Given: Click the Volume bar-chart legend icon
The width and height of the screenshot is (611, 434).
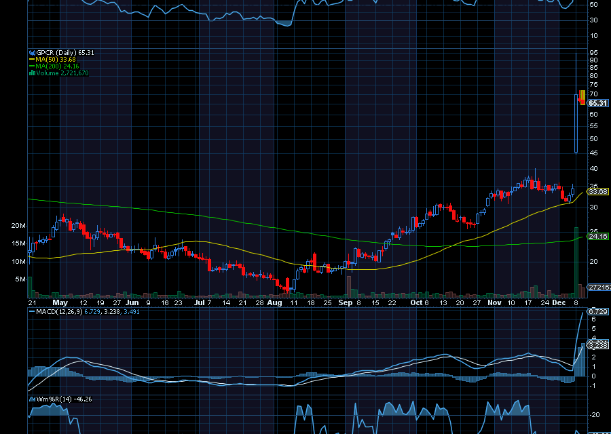Looking at the screenshot, I should click(31, 73).
